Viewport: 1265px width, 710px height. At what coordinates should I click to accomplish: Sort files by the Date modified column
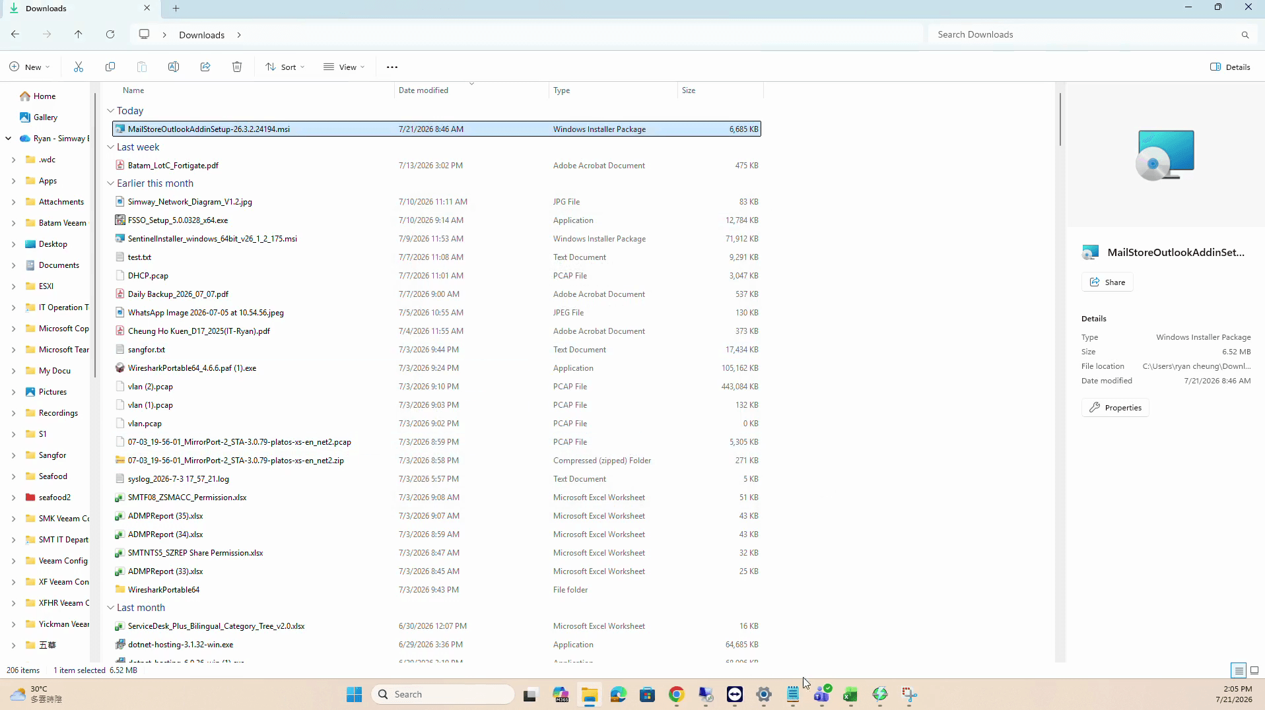(x=471, y=90)
